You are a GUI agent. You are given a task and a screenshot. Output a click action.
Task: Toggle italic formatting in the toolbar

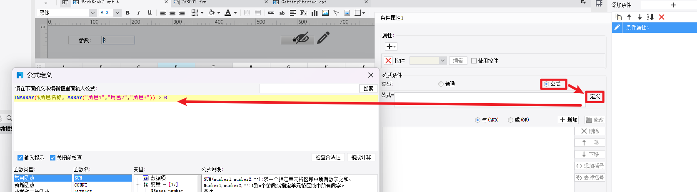tap(138, 13)
